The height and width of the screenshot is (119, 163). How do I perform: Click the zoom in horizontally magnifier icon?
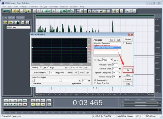33,101
